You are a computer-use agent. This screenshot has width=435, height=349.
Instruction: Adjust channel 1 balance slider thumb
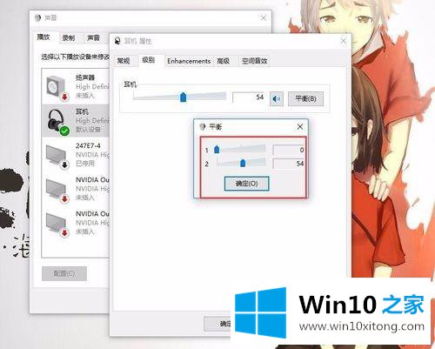point(217,150)
